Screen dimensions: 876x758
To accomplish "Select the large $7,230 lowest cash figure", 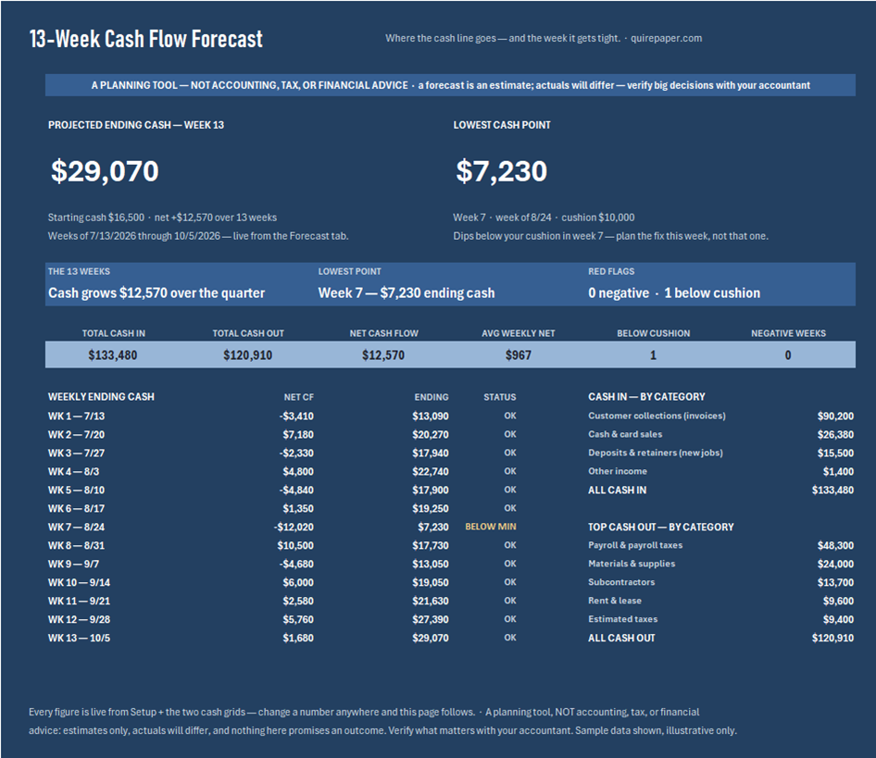I will coord(501,171).
